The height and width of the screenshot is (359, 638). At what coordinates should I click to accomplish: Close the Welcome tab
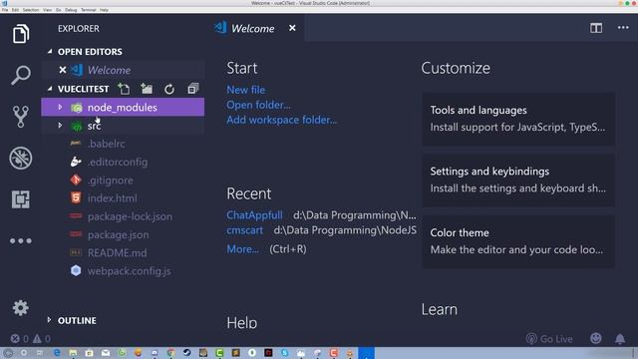pos(292,28)
